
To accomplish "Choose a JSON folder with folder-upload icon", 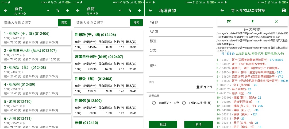I will click(229, 22).
